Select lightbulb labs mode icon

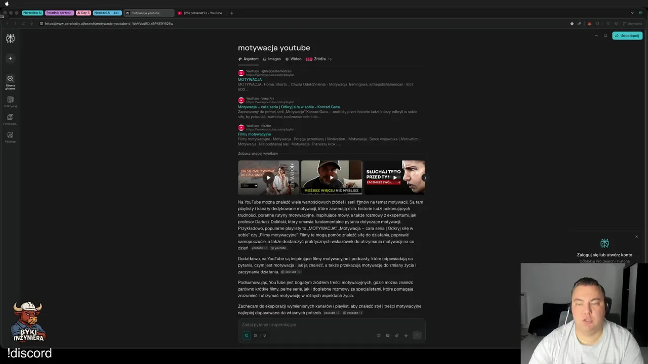point(264,335)
